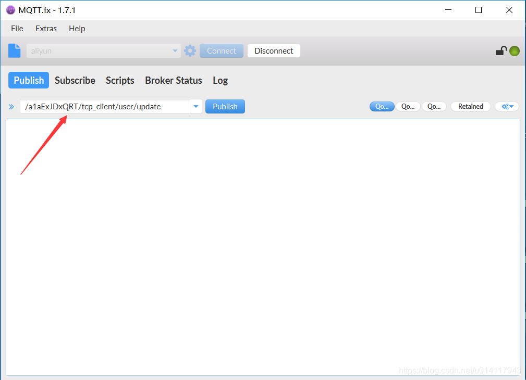
Task: Click the MQTT.fx app logo in title bar
Action: pos(10,10)
